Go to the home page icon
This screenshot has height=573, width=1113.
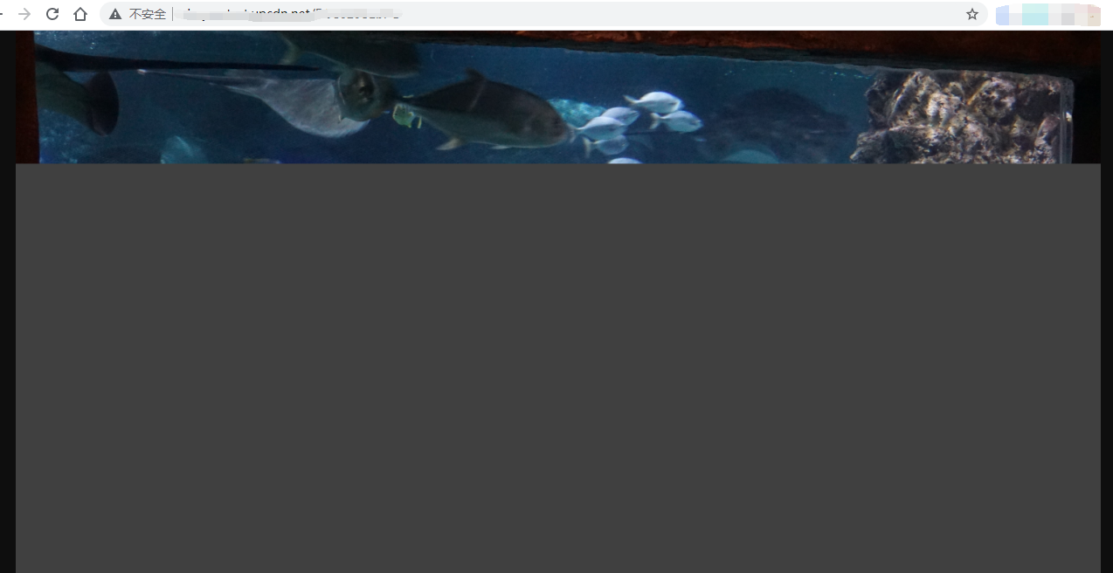point(80,14)
